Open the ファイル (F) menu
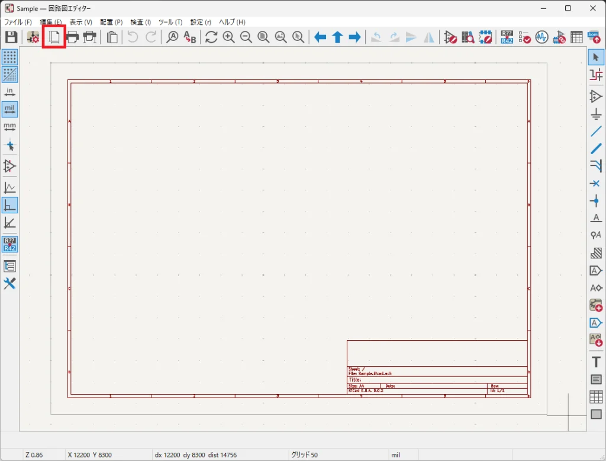 tap(18, 22)
